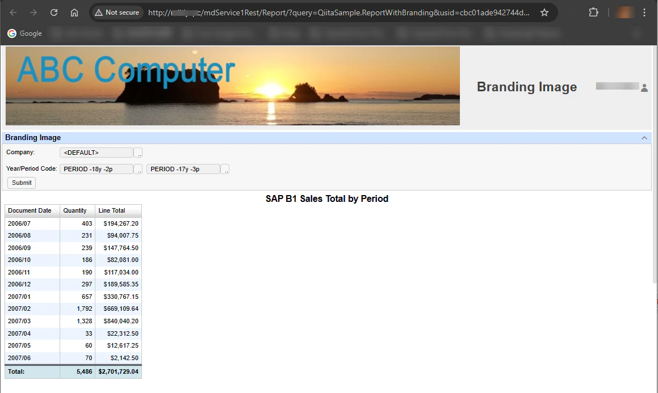Open the browser extensions puzzle icon
658x393 pixels.
(593, 12)
